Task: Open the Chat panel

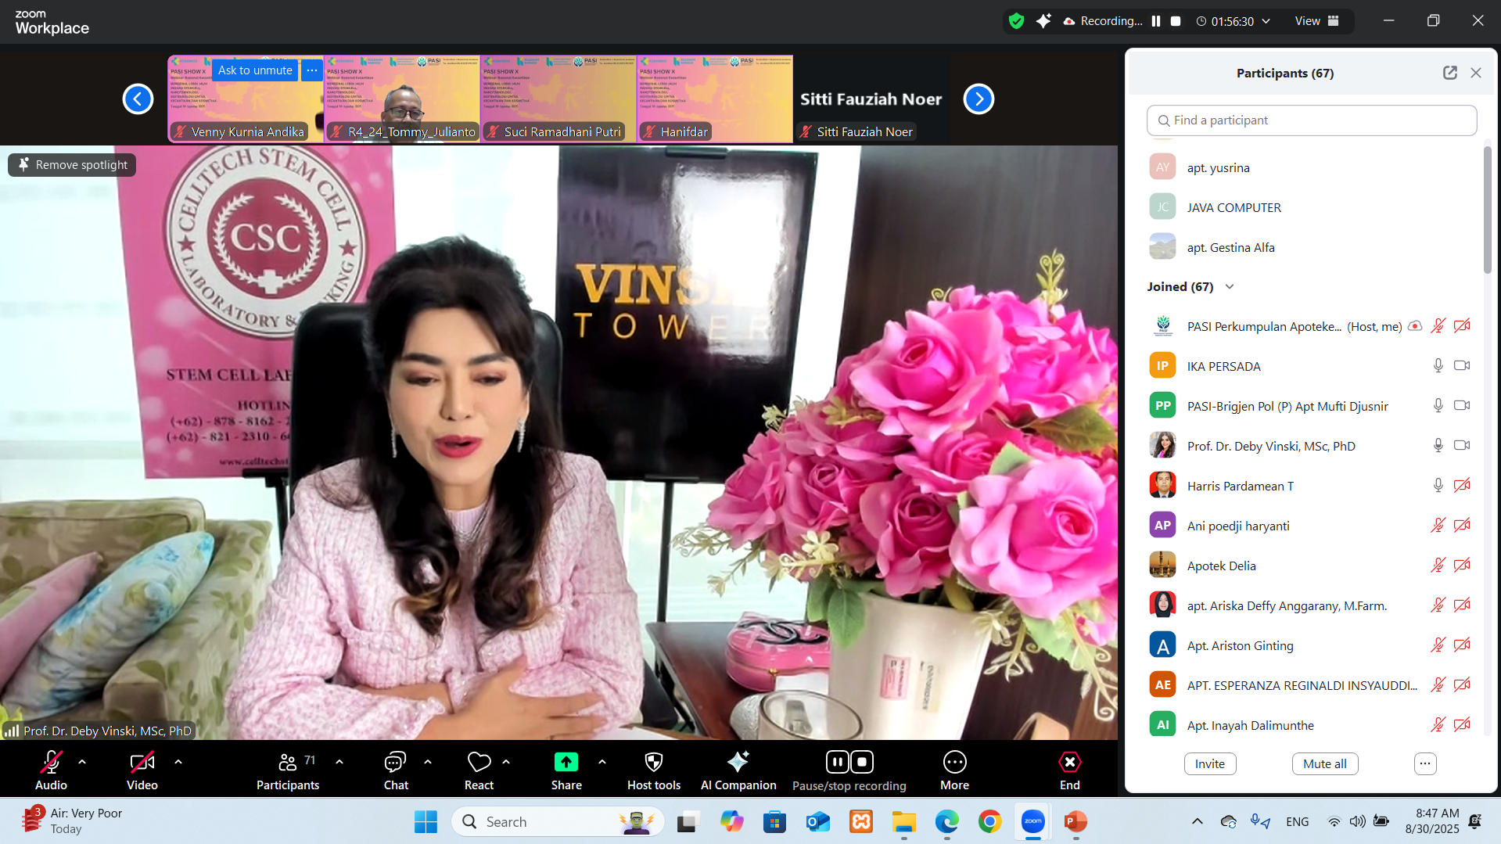Action: 395,763
